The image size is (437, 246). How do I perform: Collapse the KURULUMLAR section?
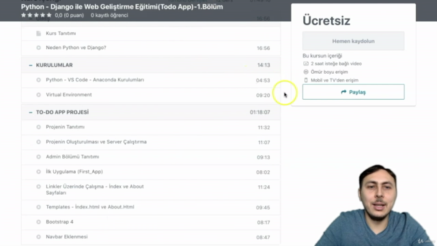30,65
